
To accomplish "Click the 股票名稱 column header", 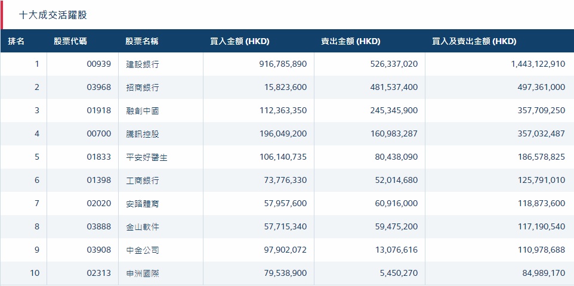I will click(141, 42).
